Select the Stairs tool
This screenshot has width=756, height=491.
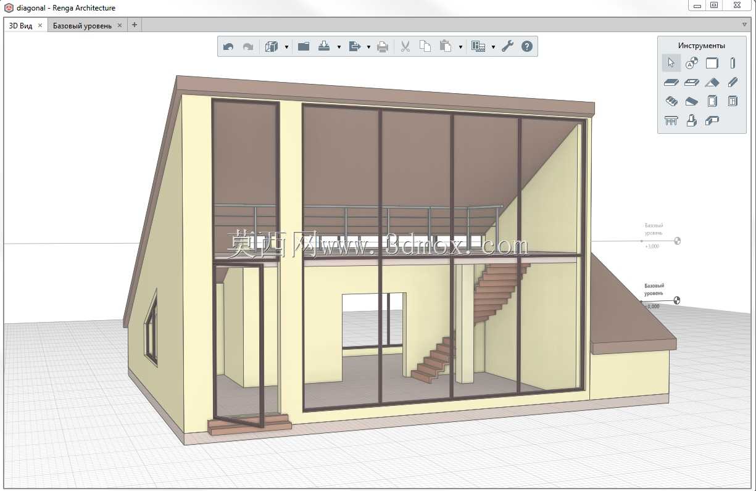671,101
